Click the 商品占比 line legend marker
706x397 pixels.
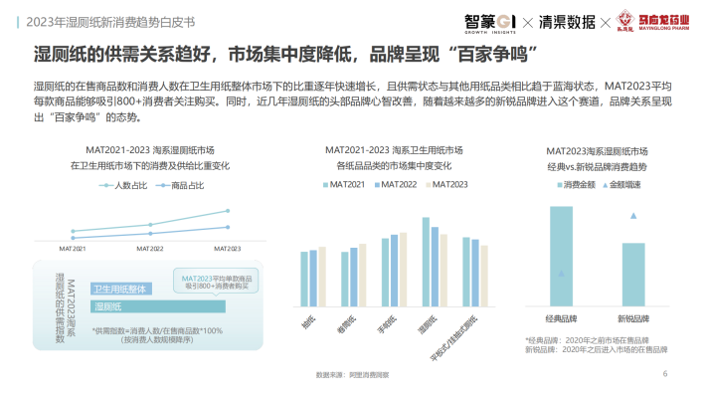162,185
